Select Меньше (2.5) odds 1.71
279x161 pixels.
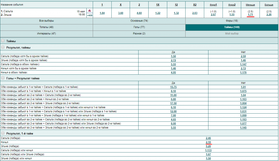point(250,14)
